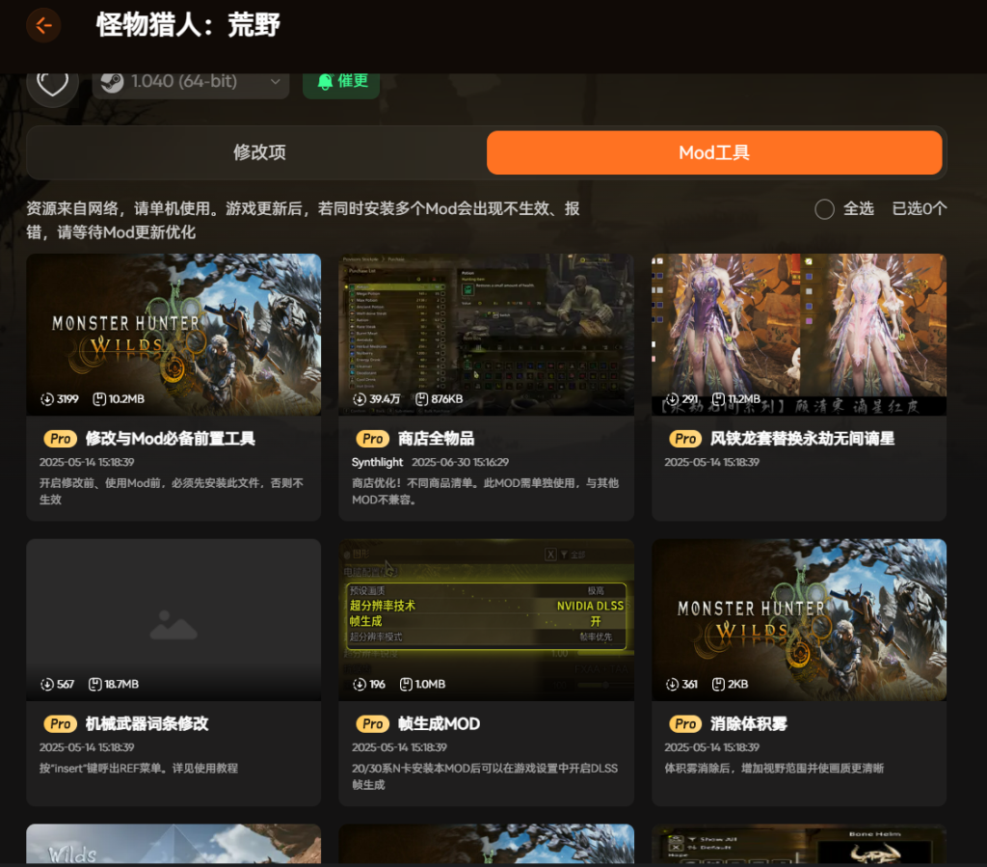Click Pro badge on 修改与Mod必备前置工具
Image resolution: width=987 pixels, height=867 pixels.
click(61, 439)
